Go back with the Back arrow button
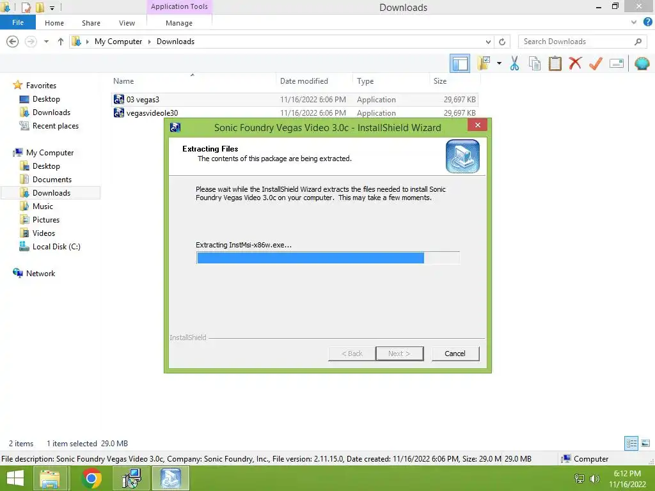 (13, 42)
